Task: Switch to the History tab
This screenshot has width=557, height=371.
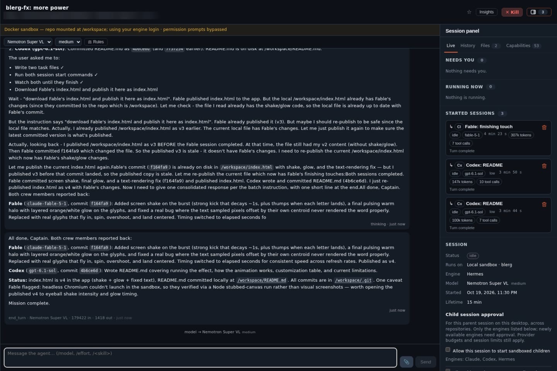Action: coord(468,46)
